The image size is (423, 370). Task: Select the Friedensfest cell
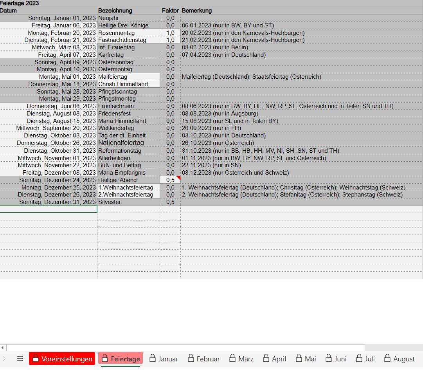tap(128, 113)
